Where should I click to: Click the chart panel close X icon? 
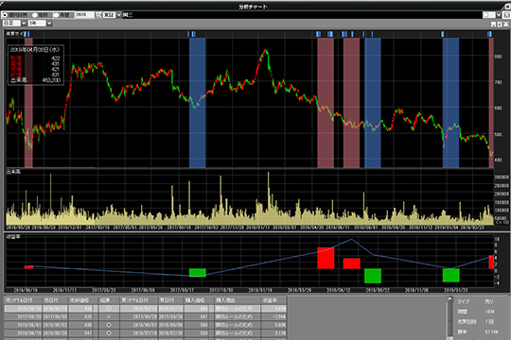[505, 24]
